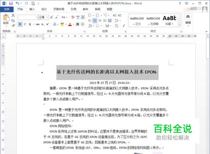Click the Distributed alignment icon

coord(110,21)
